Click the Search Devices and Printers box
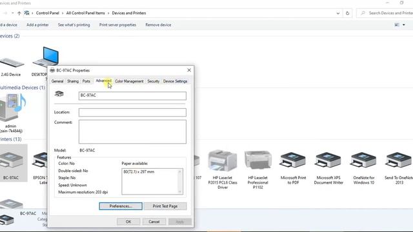The image size is (413, 232). click(x=385, y=13)
